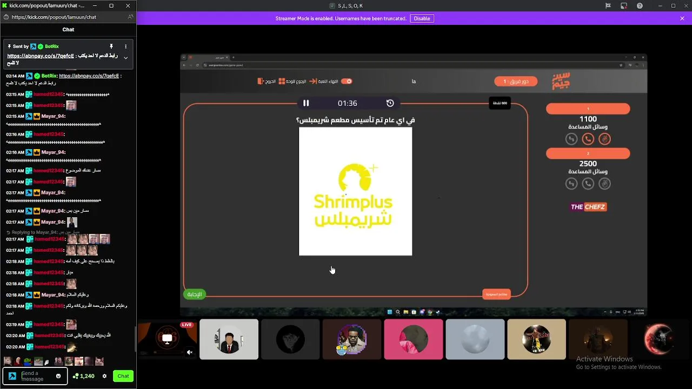Send message with green Chat button
This screenshot has height=389, width=692.
pos(123,376)
